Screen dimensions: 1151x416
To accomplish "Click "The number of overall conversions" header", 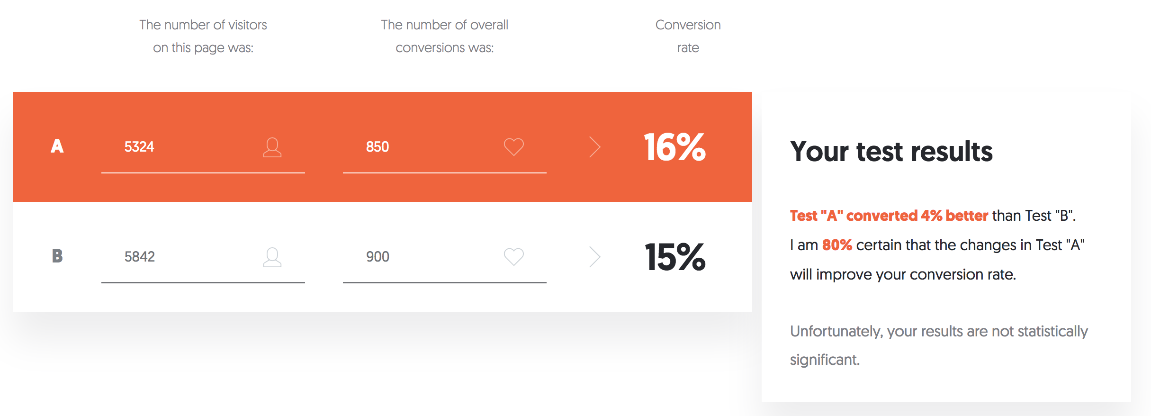I will point(445,36).
